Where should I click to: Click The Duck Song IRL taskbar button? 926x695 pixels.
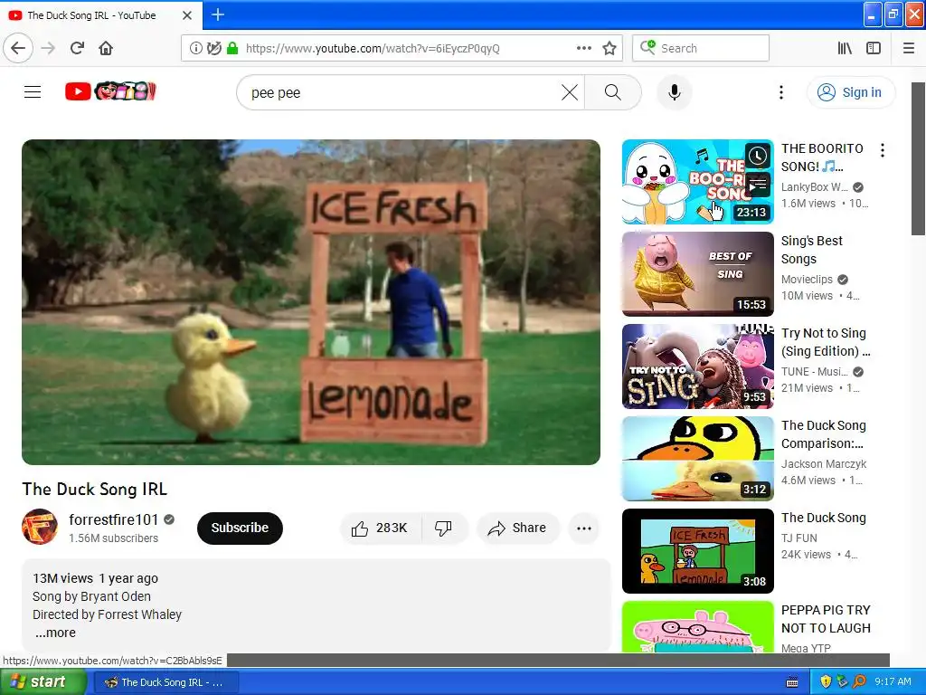[166, 682]
